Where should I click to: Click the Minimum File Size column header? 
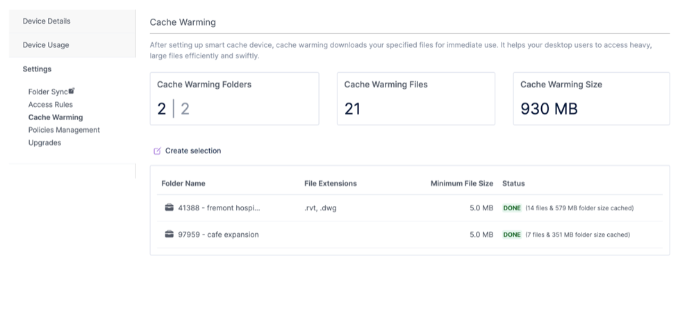462,183
